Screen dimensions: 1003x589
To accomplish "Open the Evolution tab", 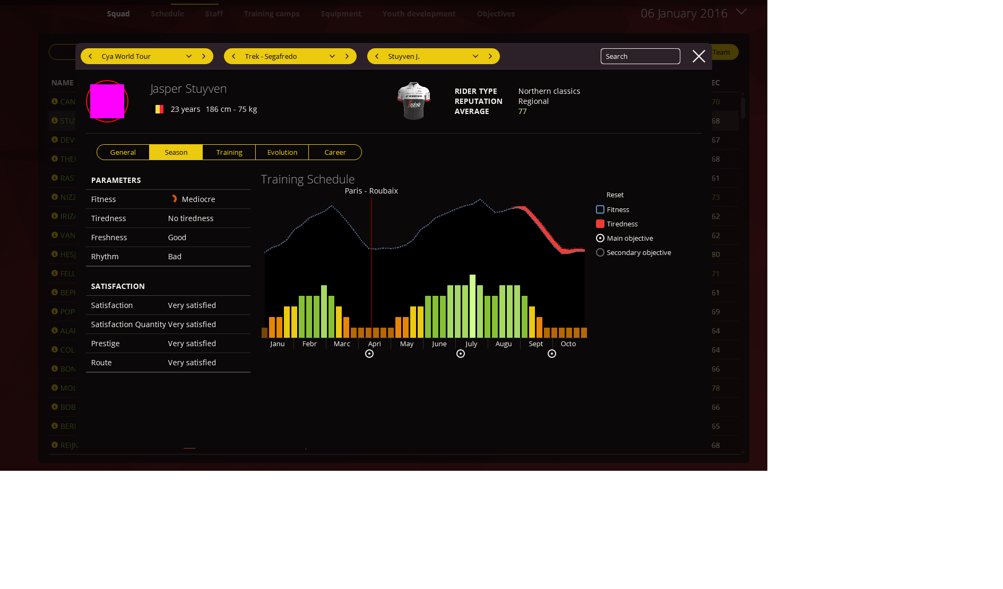I will pyautogui.click(x=282, y=153).
